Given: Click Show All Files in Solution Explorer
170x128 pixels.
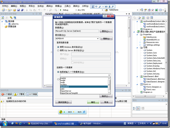Looking at the screenshot, I should pyautogui.click(x=139, y=18).
